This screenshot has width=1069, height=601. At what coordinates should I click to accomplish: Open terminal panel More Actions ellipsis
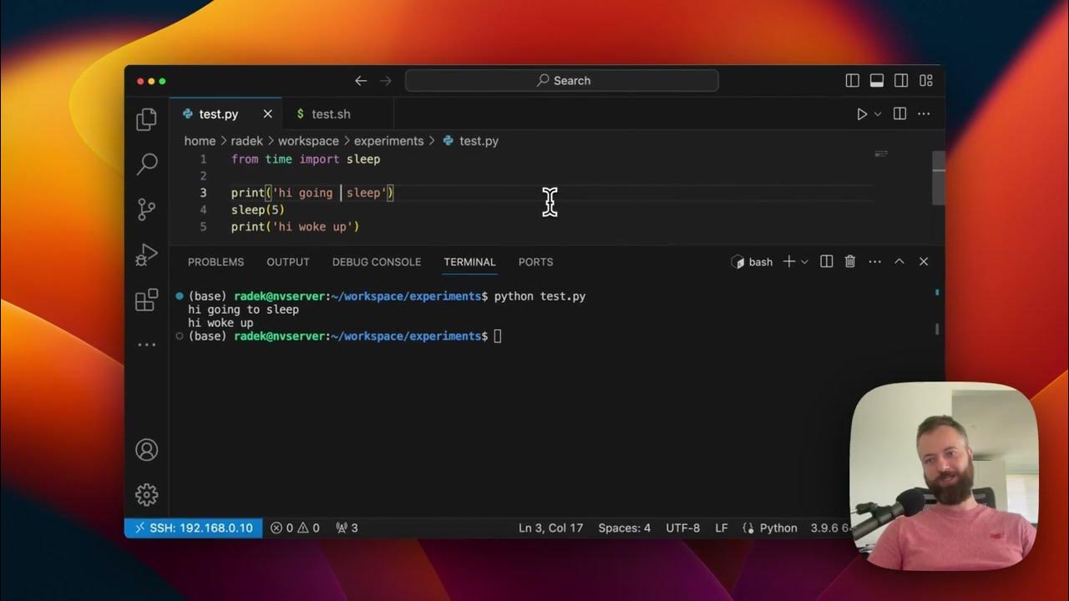874,262
